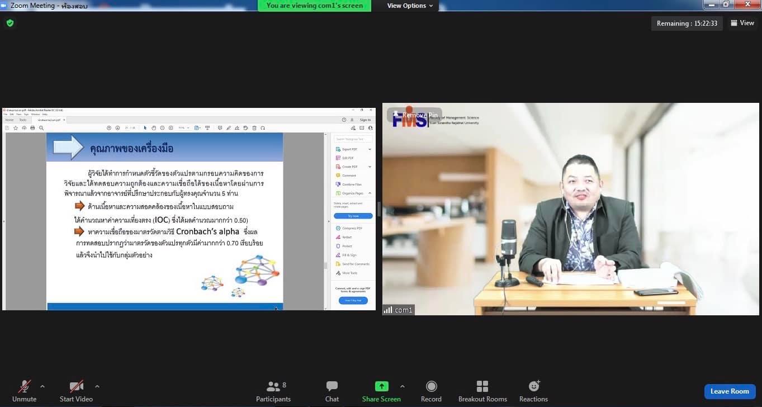Click the Remaining time indicator
The image size is (762, 407).
click(x=687, y=23)
